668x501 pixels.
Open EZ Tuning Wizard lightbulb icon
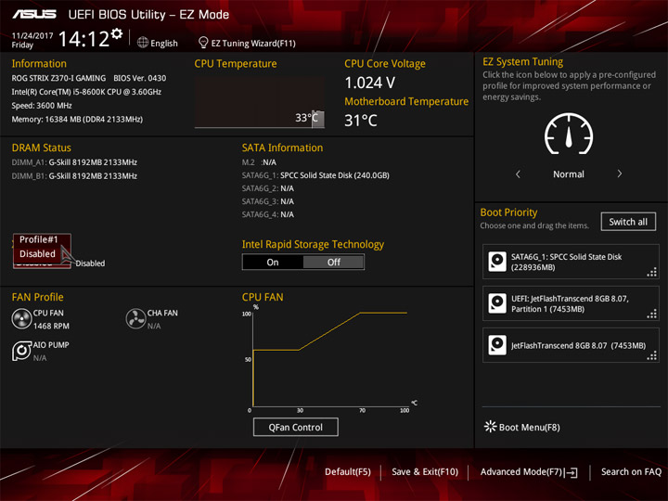tap(203, 43)
